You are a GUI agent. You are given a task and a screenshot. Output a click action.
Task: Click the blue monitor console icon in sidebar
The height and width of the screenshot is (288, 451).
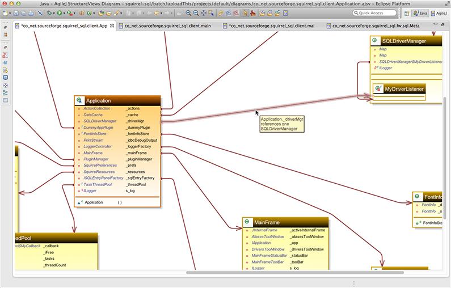[x=5, y=78]
